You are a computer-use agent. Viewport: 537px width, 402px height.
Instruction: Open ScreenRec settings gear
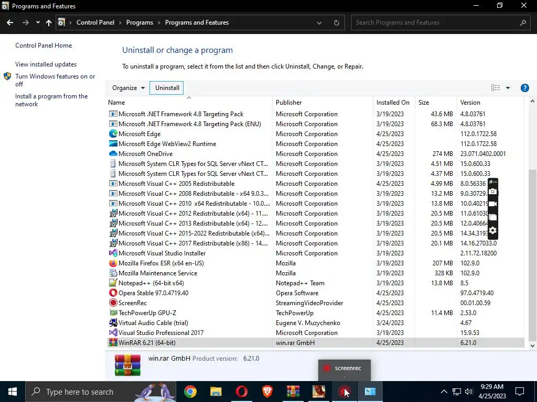click(492, 230)
